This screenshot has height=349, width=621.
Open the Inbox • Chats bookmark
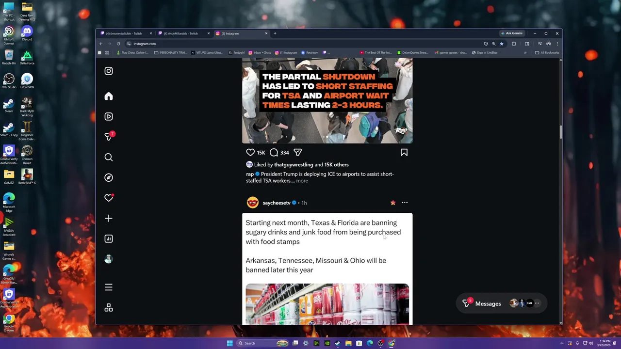(x=260, y=53)
